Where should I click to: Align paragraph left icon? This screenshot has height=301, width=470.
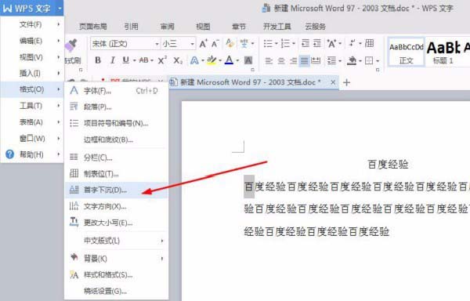[x=269, y=61]
